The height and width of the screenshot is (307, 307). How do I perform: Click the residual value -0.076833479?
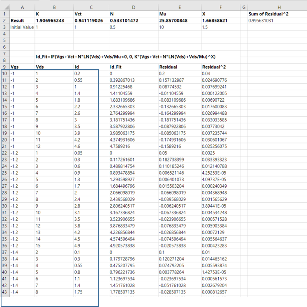click(179, 226)
